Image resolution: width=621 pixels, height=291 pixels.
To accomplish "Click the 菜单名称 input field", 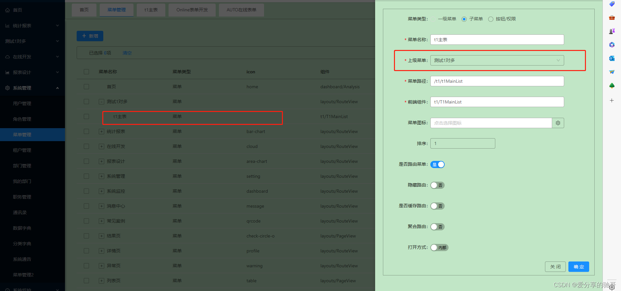I will click(497, 40).
